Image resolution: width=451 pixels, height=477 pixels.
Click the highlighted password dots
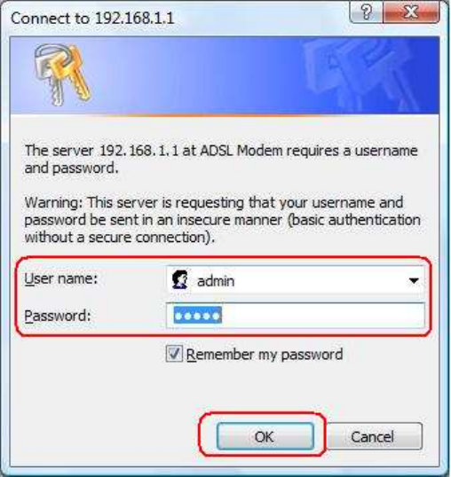pos(198,316)
